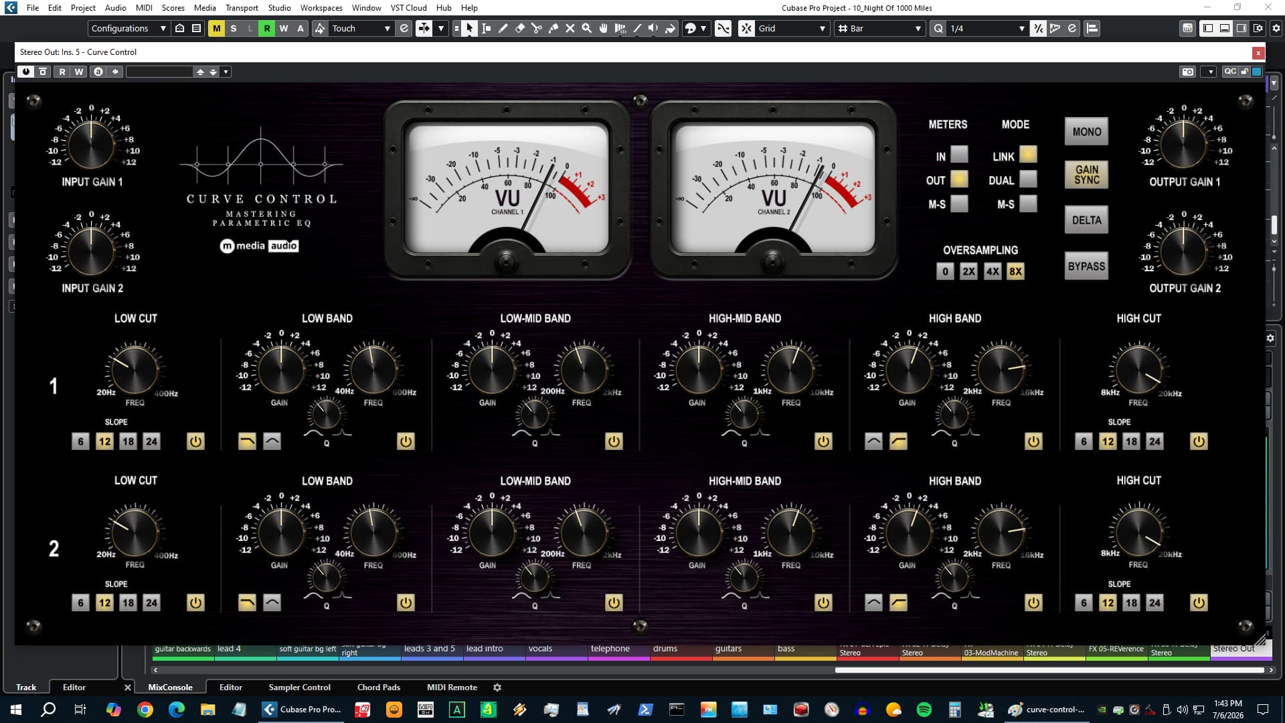Viewport: 1285px width, 723px height.
Task: Open the MIDI menu
Action: [144, 8]
